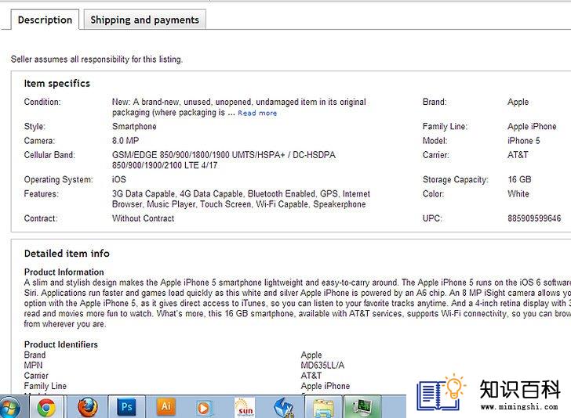
Task: Click the Brand value Apple in item specifics
Action: click(518, 102)
